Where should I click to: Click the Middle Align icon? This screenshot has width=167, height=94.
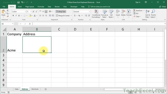(43, 11)
